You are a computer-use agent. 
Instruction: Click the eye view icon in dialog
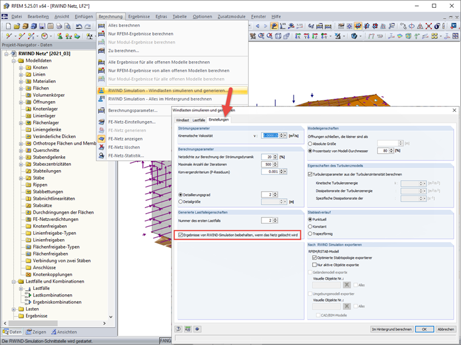pyautogui.click(x=197, y=329)
